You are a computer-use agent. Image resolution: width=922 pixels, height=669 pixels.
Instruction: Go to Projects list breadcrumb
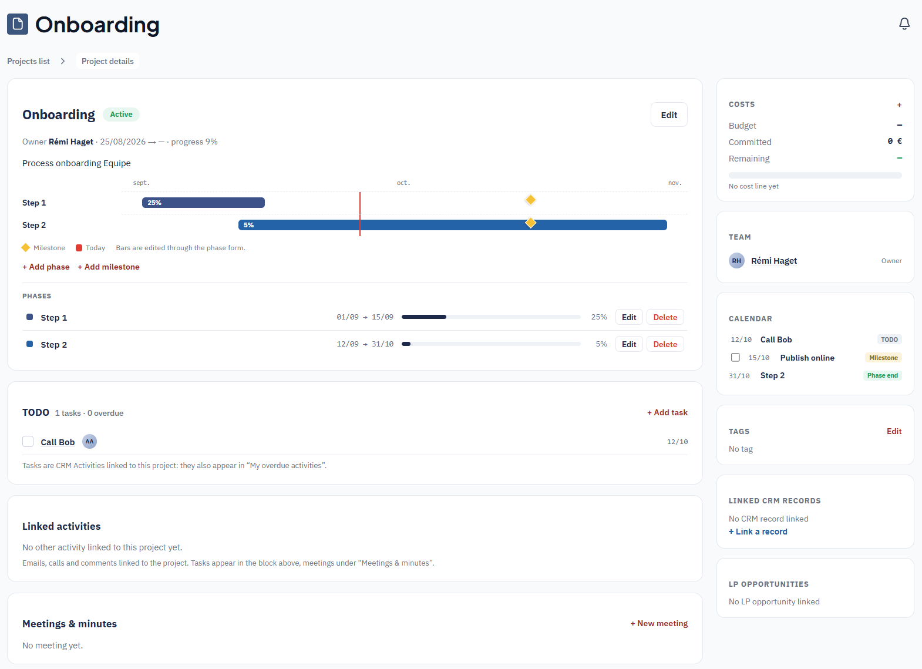(x=28, y=61)
